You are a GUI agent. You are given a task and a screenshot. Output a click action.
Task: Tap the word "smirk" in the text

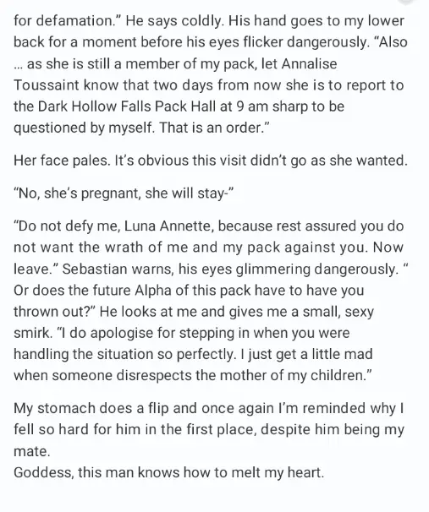point(32,333)
